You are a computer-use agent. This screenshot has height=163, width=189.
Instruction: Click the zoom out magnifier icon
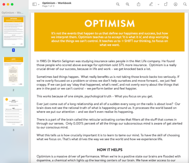pyautogui.click(x=118, y=4)
